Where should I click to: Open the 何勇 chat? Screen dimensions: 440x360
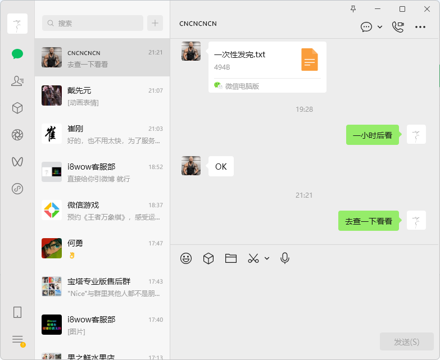point(102,248)
